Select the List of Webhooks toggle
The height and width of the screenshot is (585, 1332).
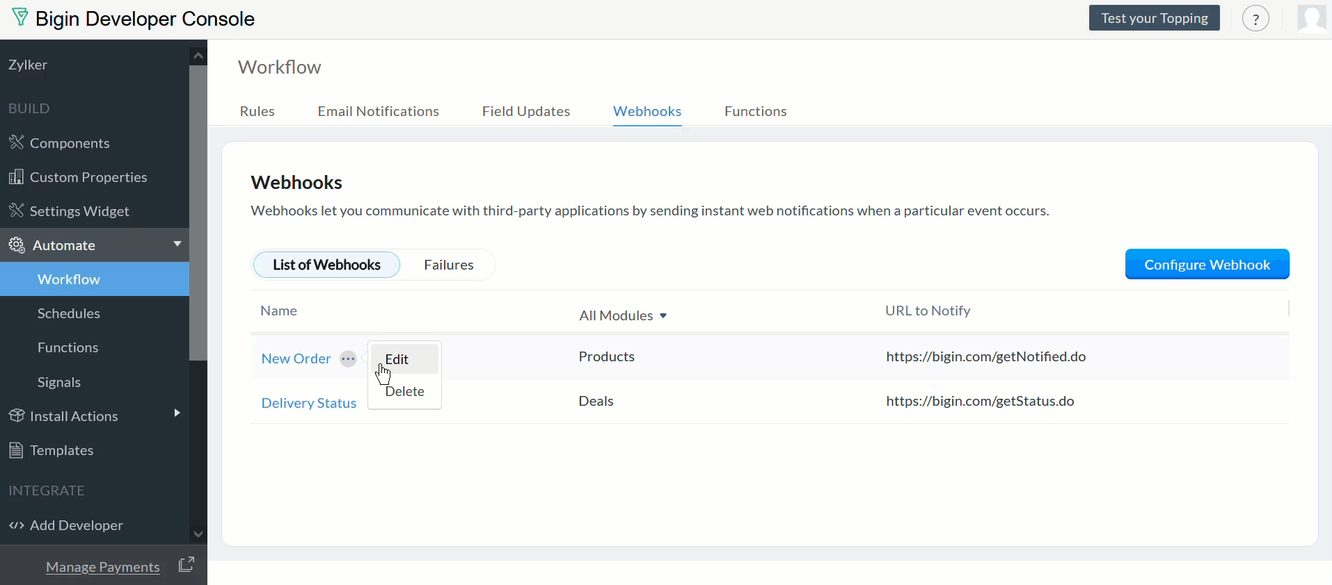point(327,265)
